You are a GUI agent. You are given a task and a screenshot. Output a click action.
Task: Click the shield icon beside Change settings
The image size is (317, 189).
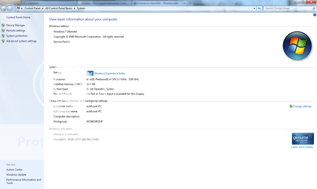(x=291, y=106)
